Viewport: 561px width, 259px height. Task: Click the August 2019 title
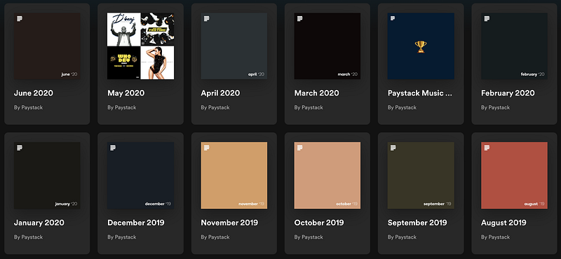coord(503,223)
